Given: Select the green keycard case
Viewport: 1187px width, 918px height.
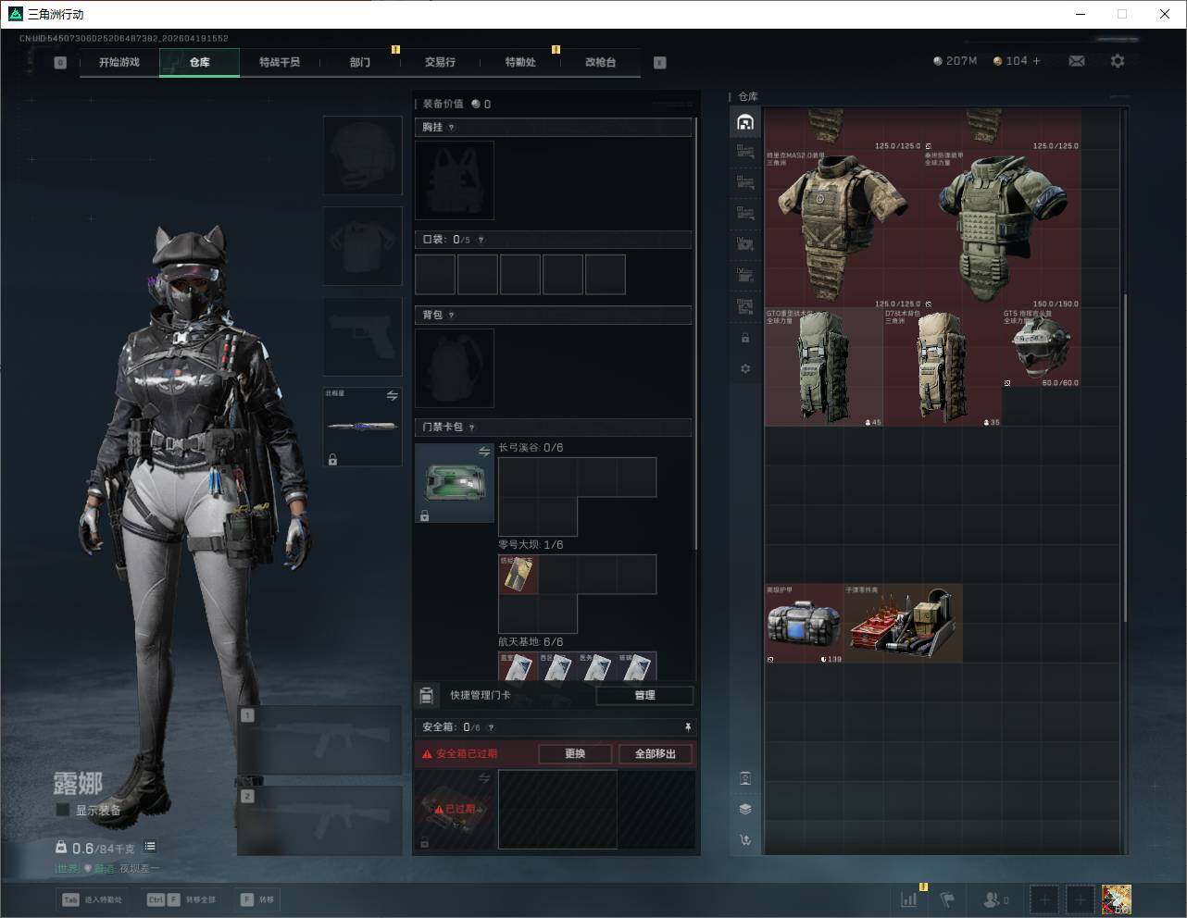Looking at the screenshot, I should (455, 483).
